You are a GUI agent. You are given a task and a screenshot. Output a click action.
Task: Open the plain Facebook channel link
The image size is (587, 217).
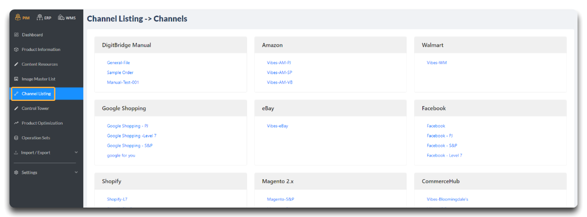click(436, 126)
